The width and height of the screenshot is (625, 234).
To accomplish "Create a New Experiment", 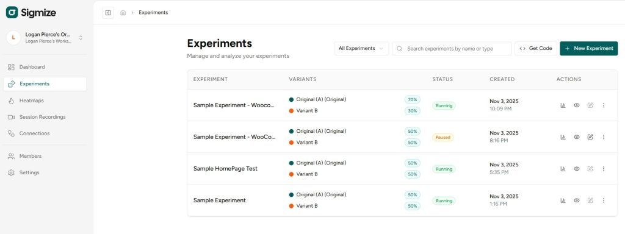I will click(x=589, y=49).
